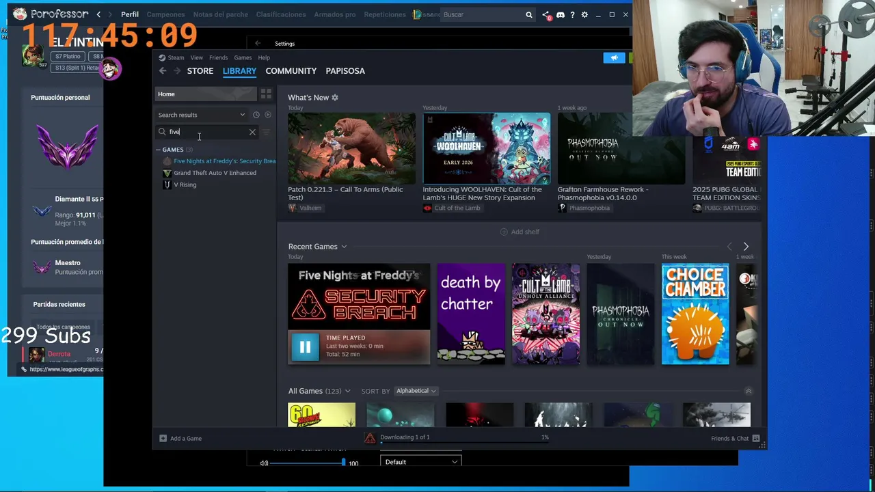Screen dimensions: 875x492
Task: Click the library Home button
Action: tap(206, 94)
